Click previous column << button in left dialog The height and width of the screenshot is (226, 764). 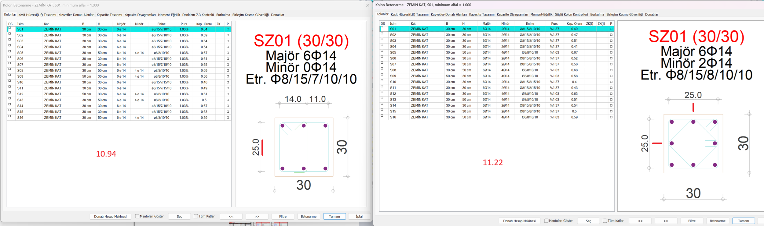click(x=231, y=217)
